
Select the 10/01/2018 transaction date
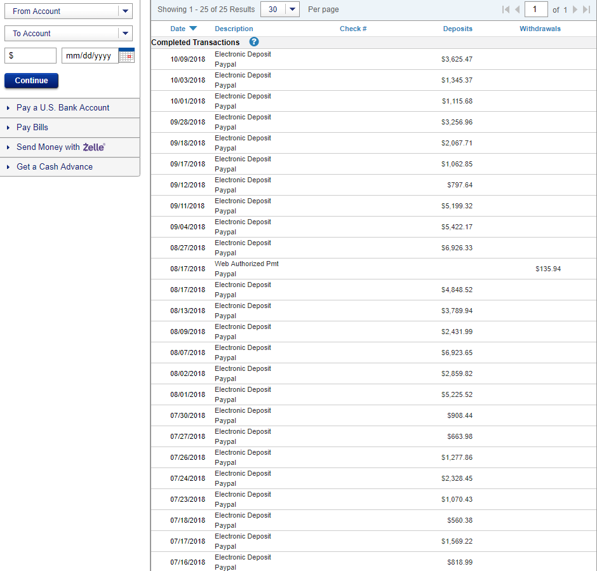tap(188, 101)
